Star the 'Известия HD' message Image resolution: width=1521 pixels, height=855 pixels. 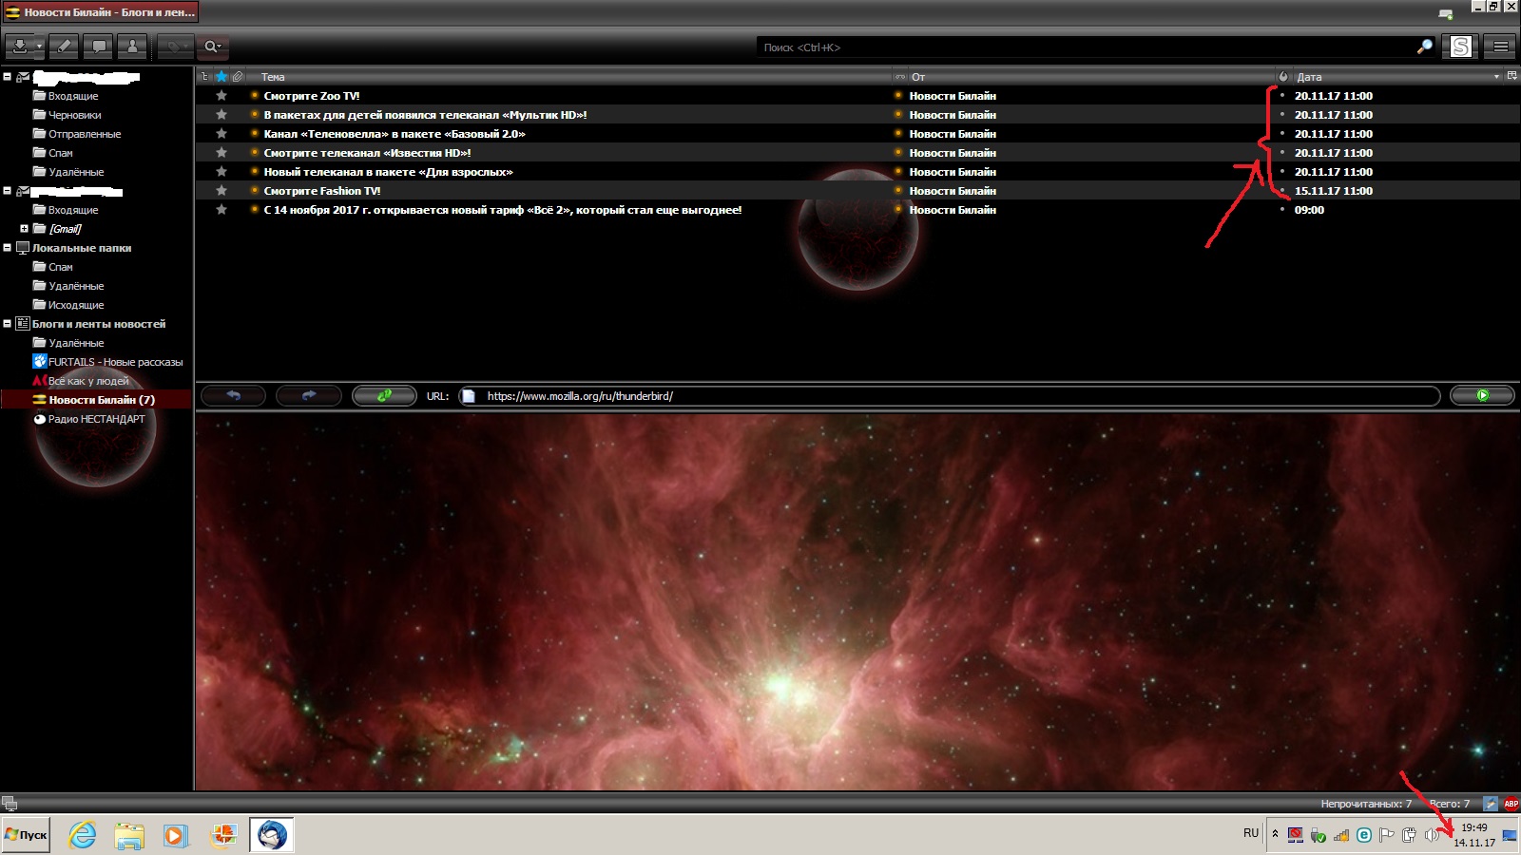(x=221, y=152)
